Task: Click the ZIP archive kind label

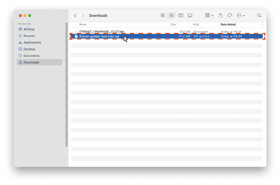Action: click(x=201, y=36)
